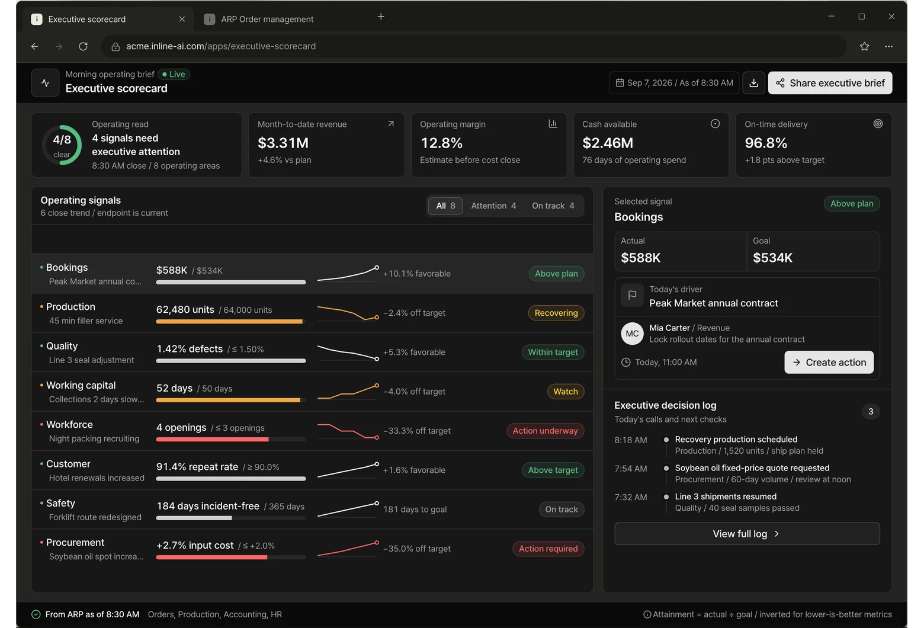This screenshot has width=924, height=628.
Task: Filter signals to Attention 4
Action: pyautogui.click(x=493, y=206)
